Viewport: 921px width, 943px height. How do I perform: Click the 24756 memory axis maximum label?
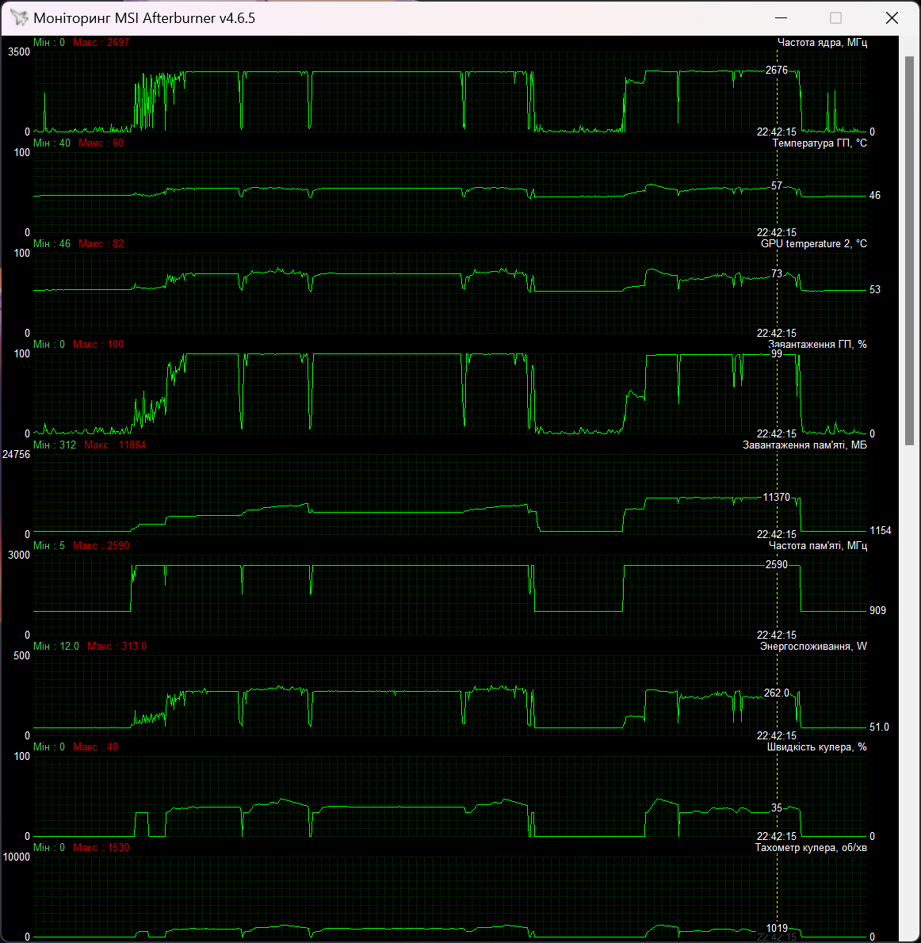[x=16, y=455]
